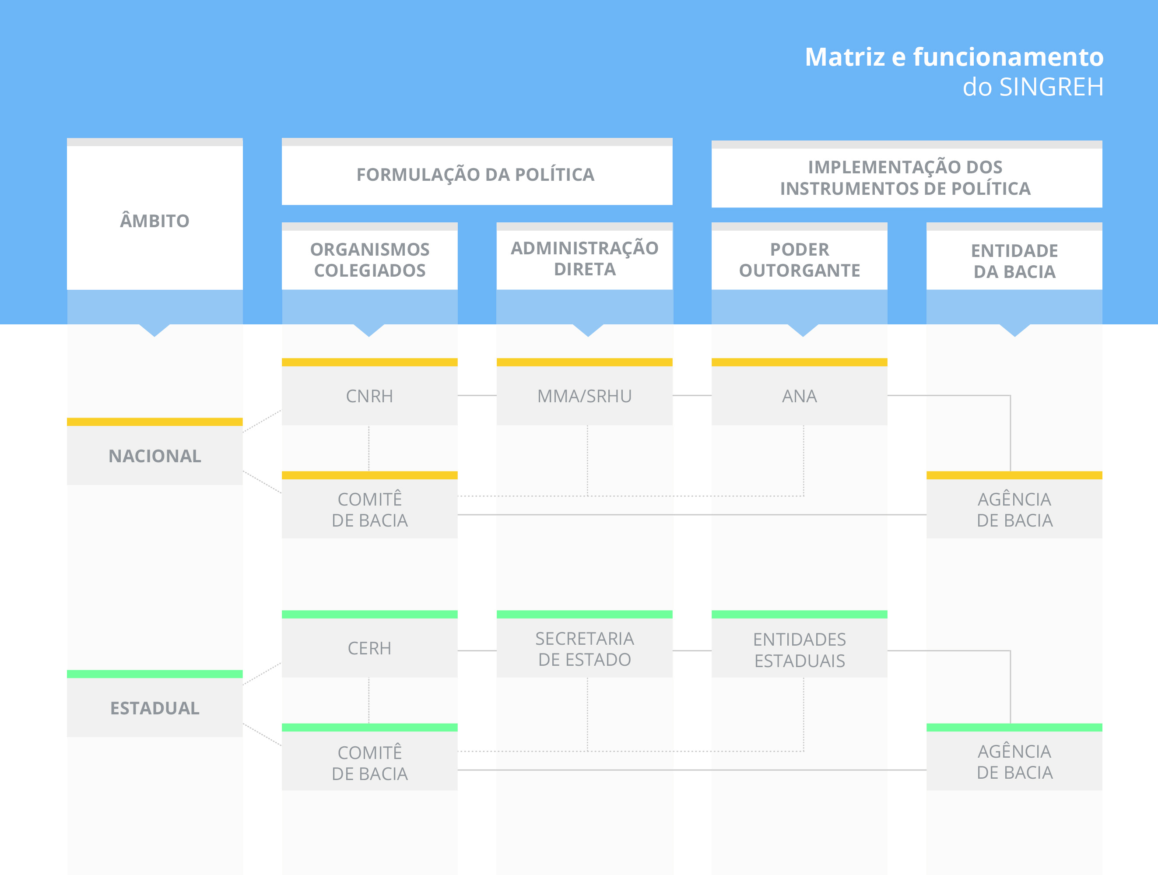This screenshot has height=875, width=1158.
Task: Select the ESTADUAL scope box
Action: pyautogui.click(x=154, y=707)
